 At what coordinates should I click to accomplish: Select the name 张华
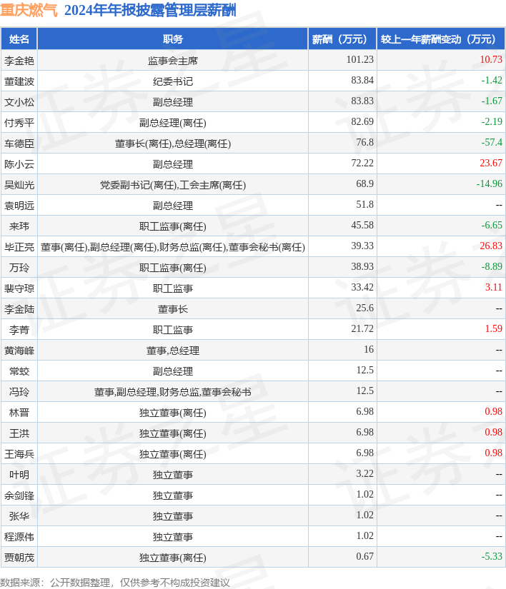tap(19, 515)
